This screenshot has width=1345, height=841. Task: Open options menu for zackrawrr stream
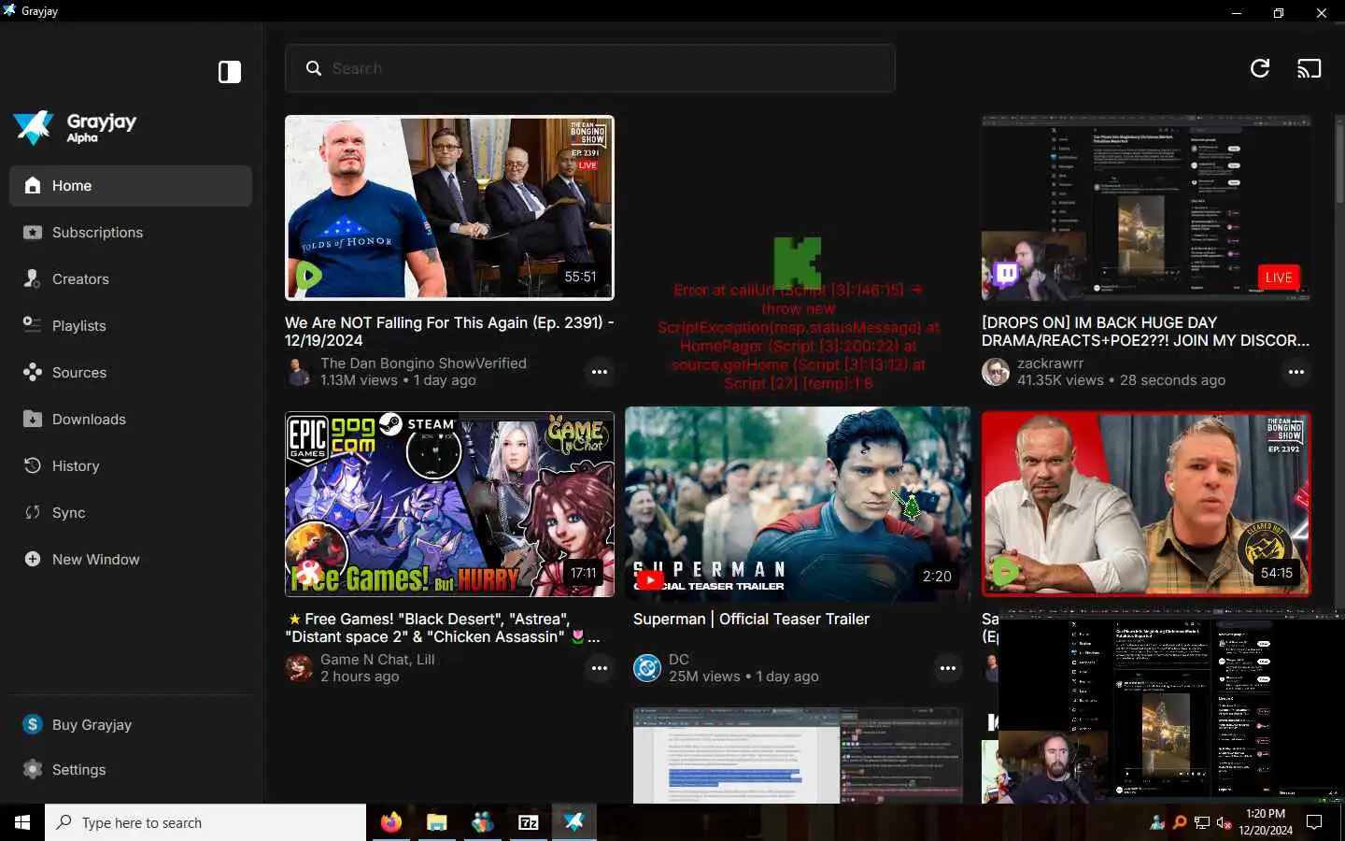[1296, 372]
